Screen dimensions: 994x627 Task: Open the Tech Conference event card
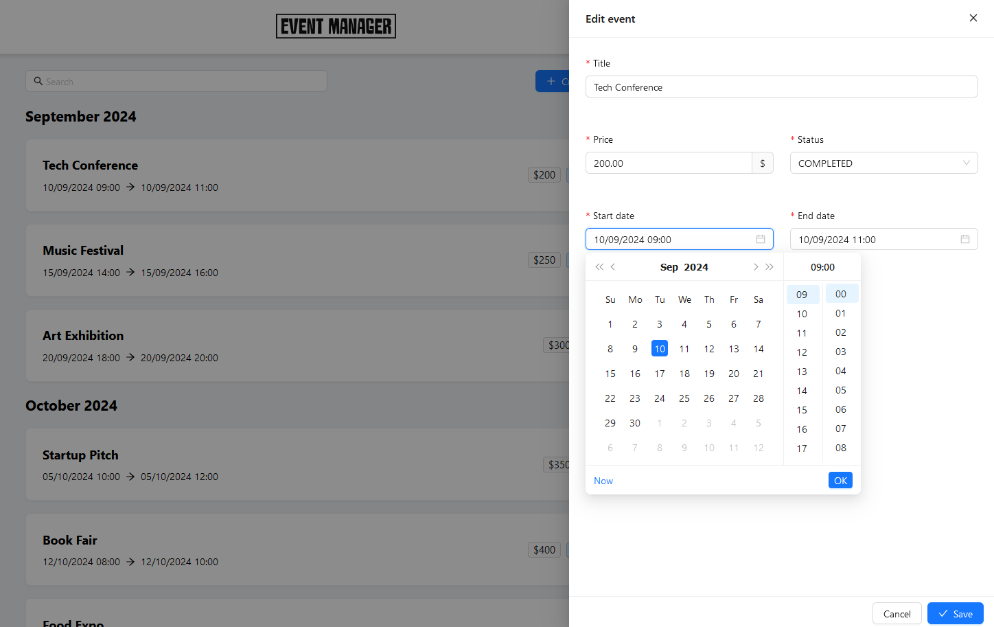[297, 175]
